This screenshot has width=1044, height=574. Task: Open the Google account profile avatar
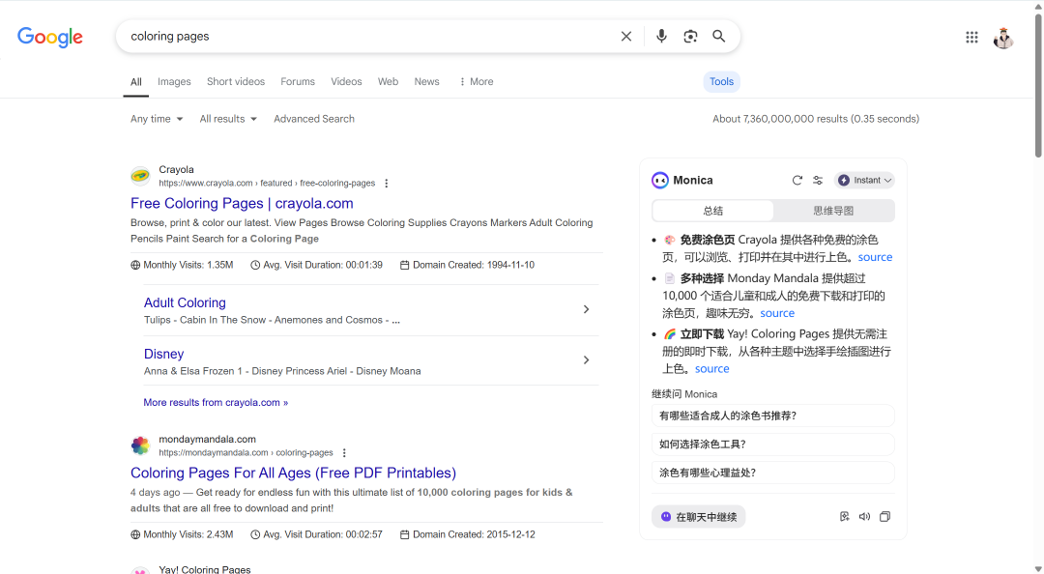[1002, 38]
